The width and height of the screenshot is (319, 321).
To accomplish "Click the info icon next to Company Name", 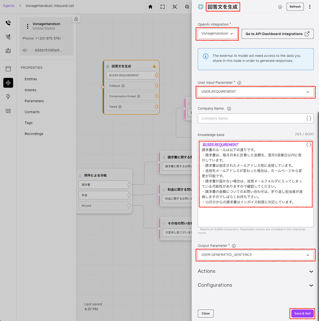I will pyautogui.click(x=229, y=109).
